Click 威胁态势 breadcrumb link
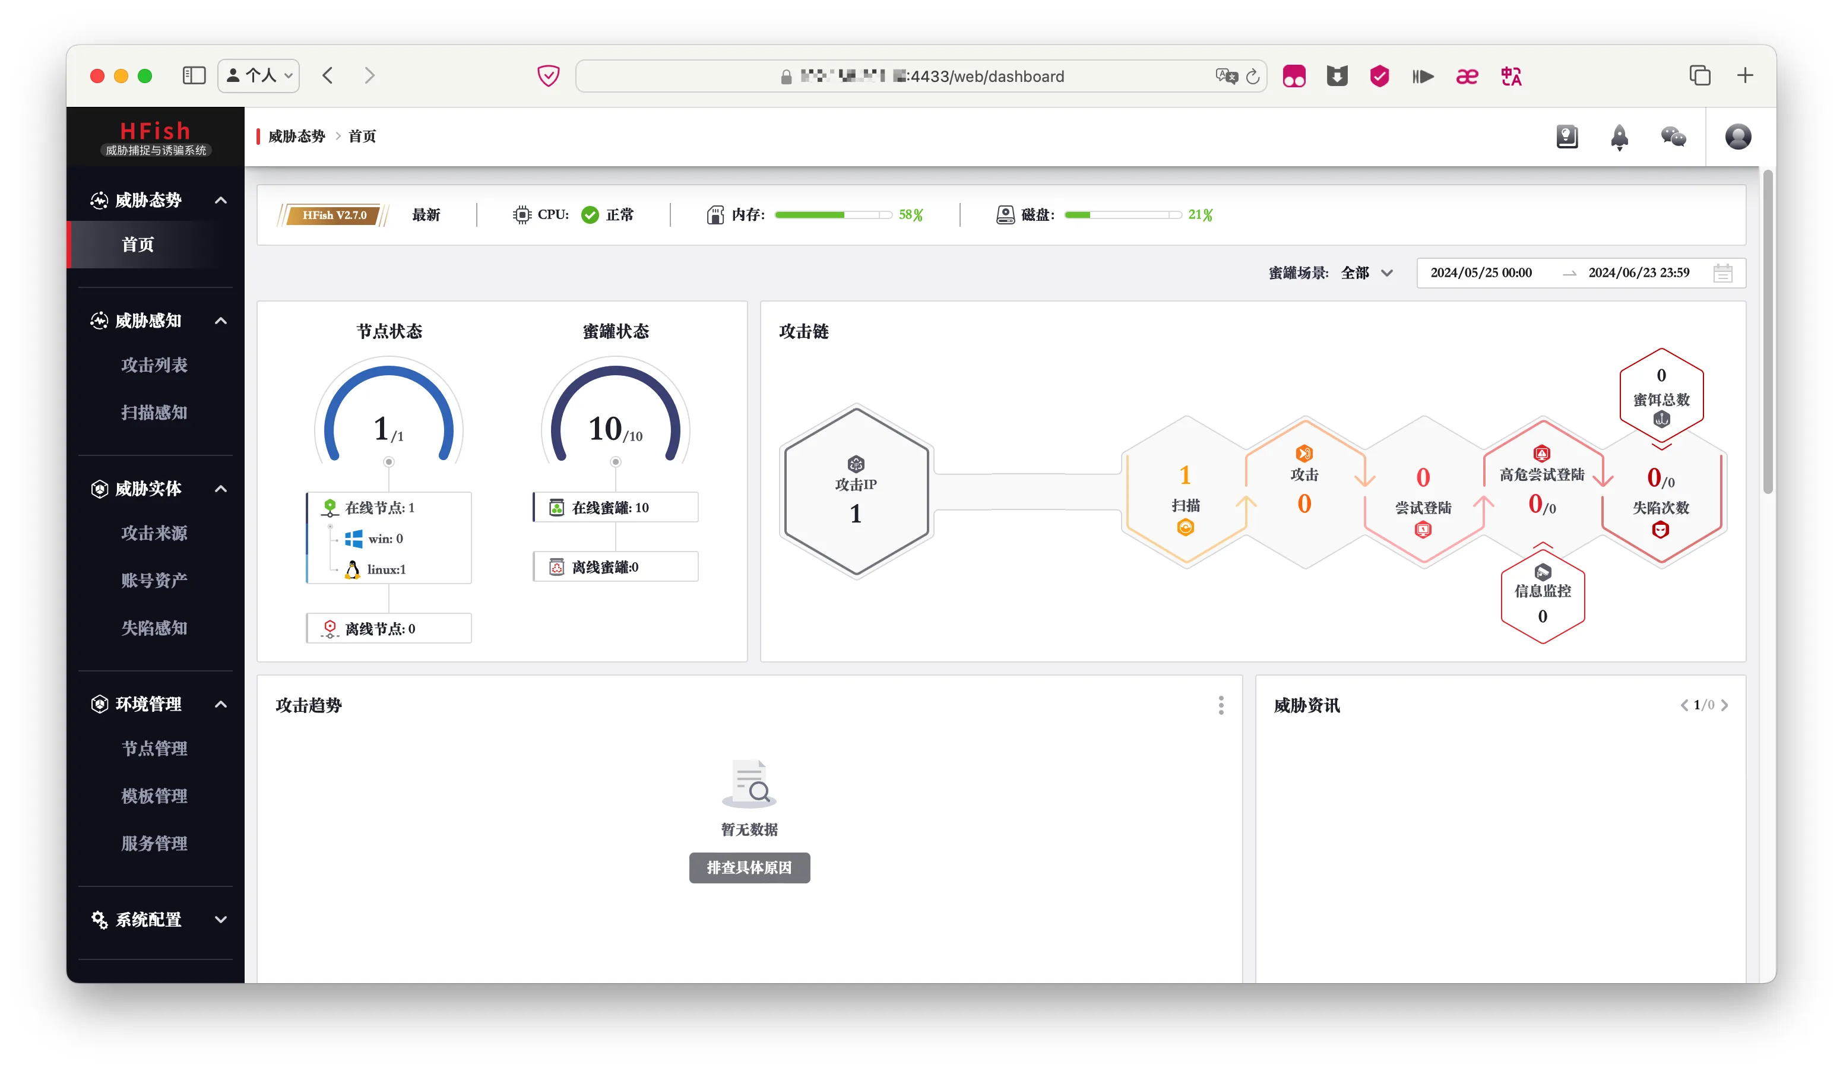Viewport: 1843px width, 1071px height. click(296, 137)
